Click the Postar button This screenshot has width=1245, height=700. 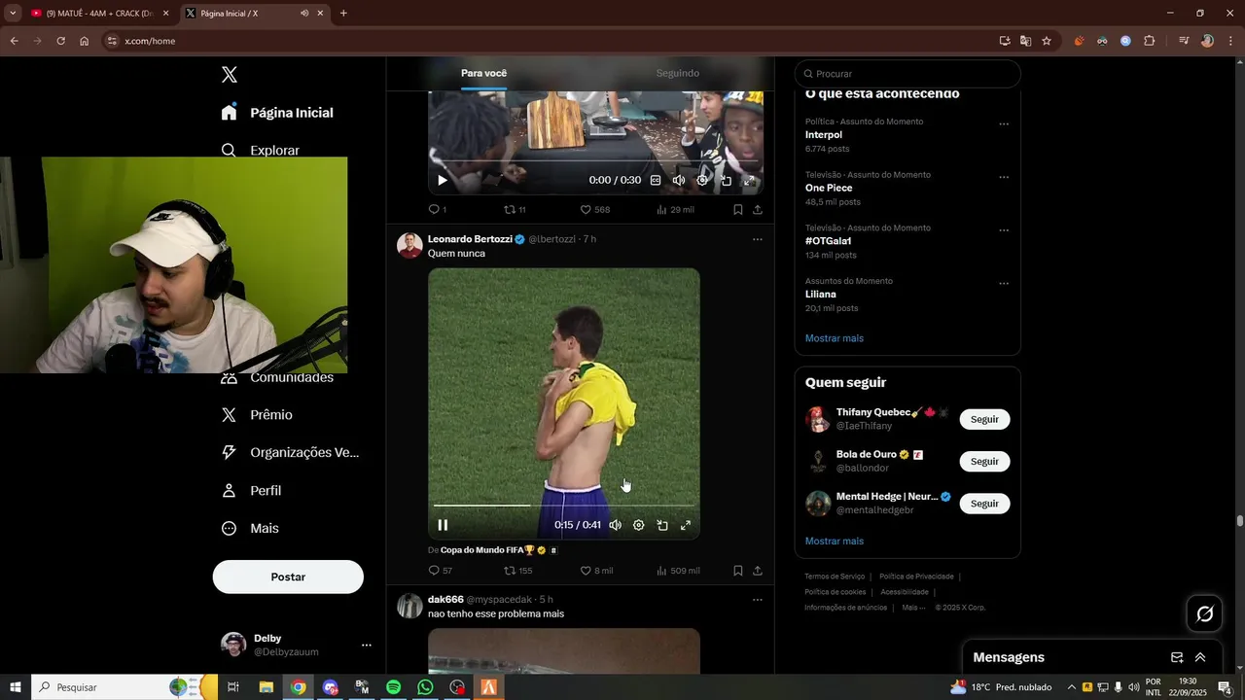(288, 577)
